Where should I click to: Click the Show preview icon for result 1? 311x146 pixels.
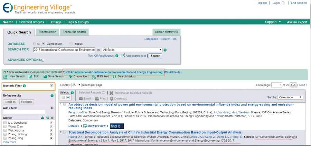pyautogui.click(x=85, y=126)
